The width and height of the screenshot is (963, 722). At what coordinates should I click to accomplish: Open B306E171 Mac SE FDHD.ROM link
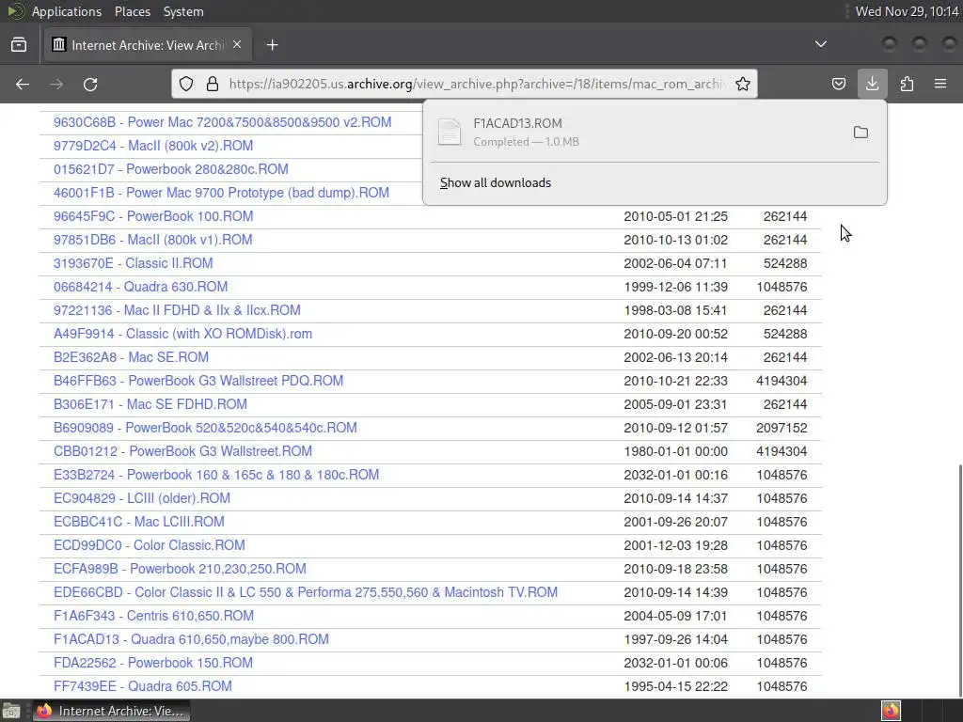click(150, 404)
